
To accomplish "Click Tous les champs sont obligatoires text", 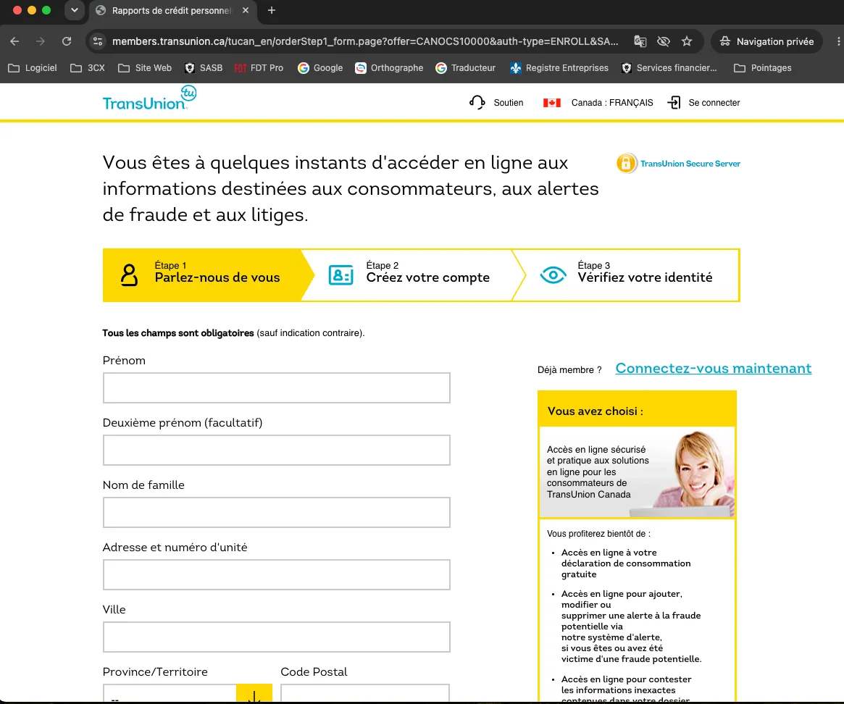I will 178,333.
